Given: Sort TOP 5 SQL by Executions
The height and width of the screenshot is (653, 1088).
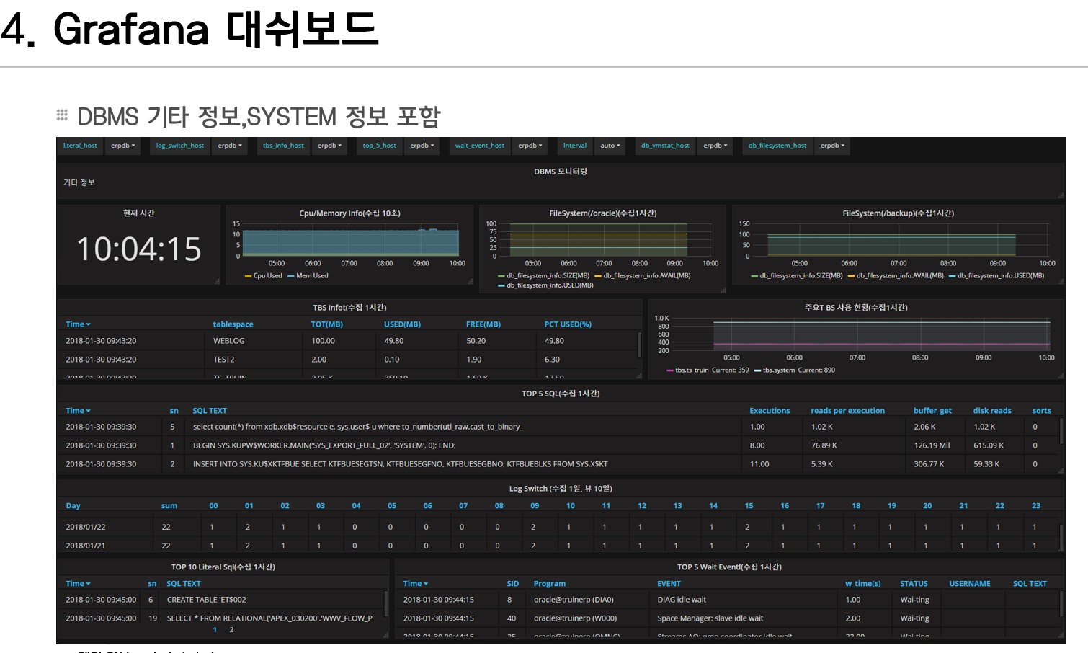Looking at the screenshot, I should [770, 411].
